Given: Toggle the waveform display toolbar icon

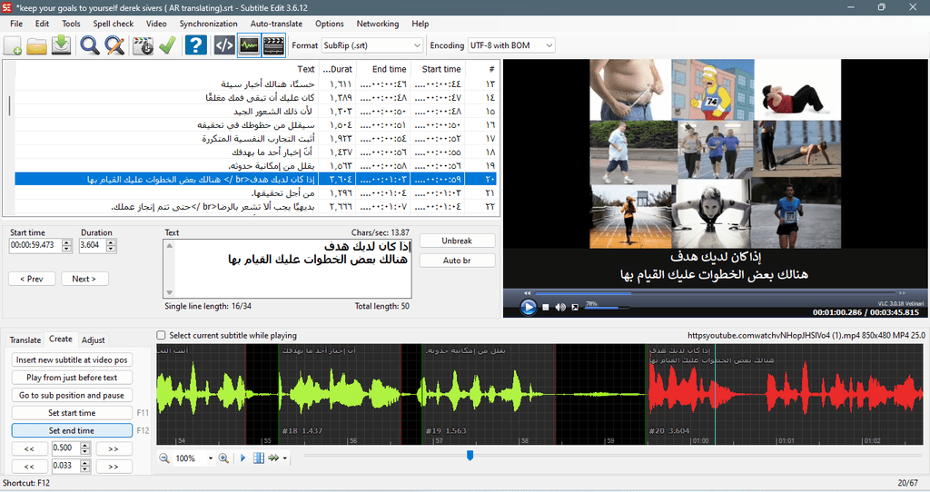Looking at the screenshot, I should tap(249, 45).
